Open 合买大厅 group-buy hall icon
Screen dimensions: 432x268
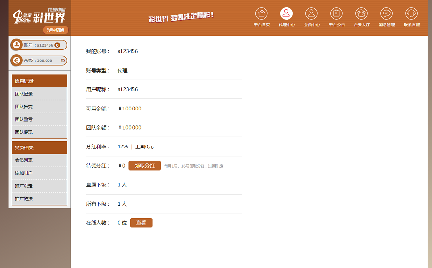pyautogui.click(x=361, y=13)
